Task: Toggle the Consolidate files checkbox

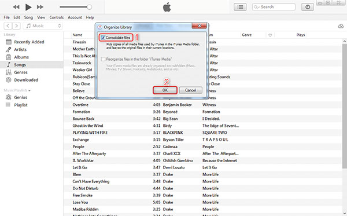Action: coord(103,38)
